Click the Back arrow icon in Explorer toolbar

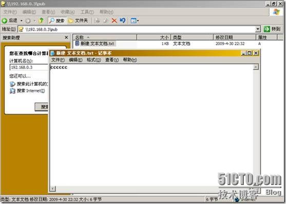tap(5, 21)
